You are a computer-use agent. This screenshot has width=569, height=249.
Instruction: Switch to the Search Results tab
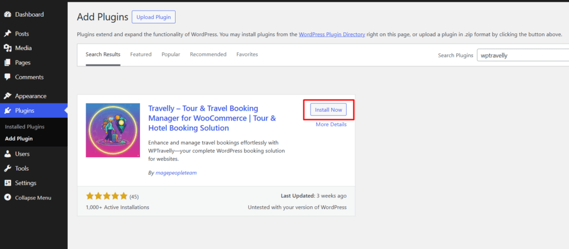tap(103, 54)
